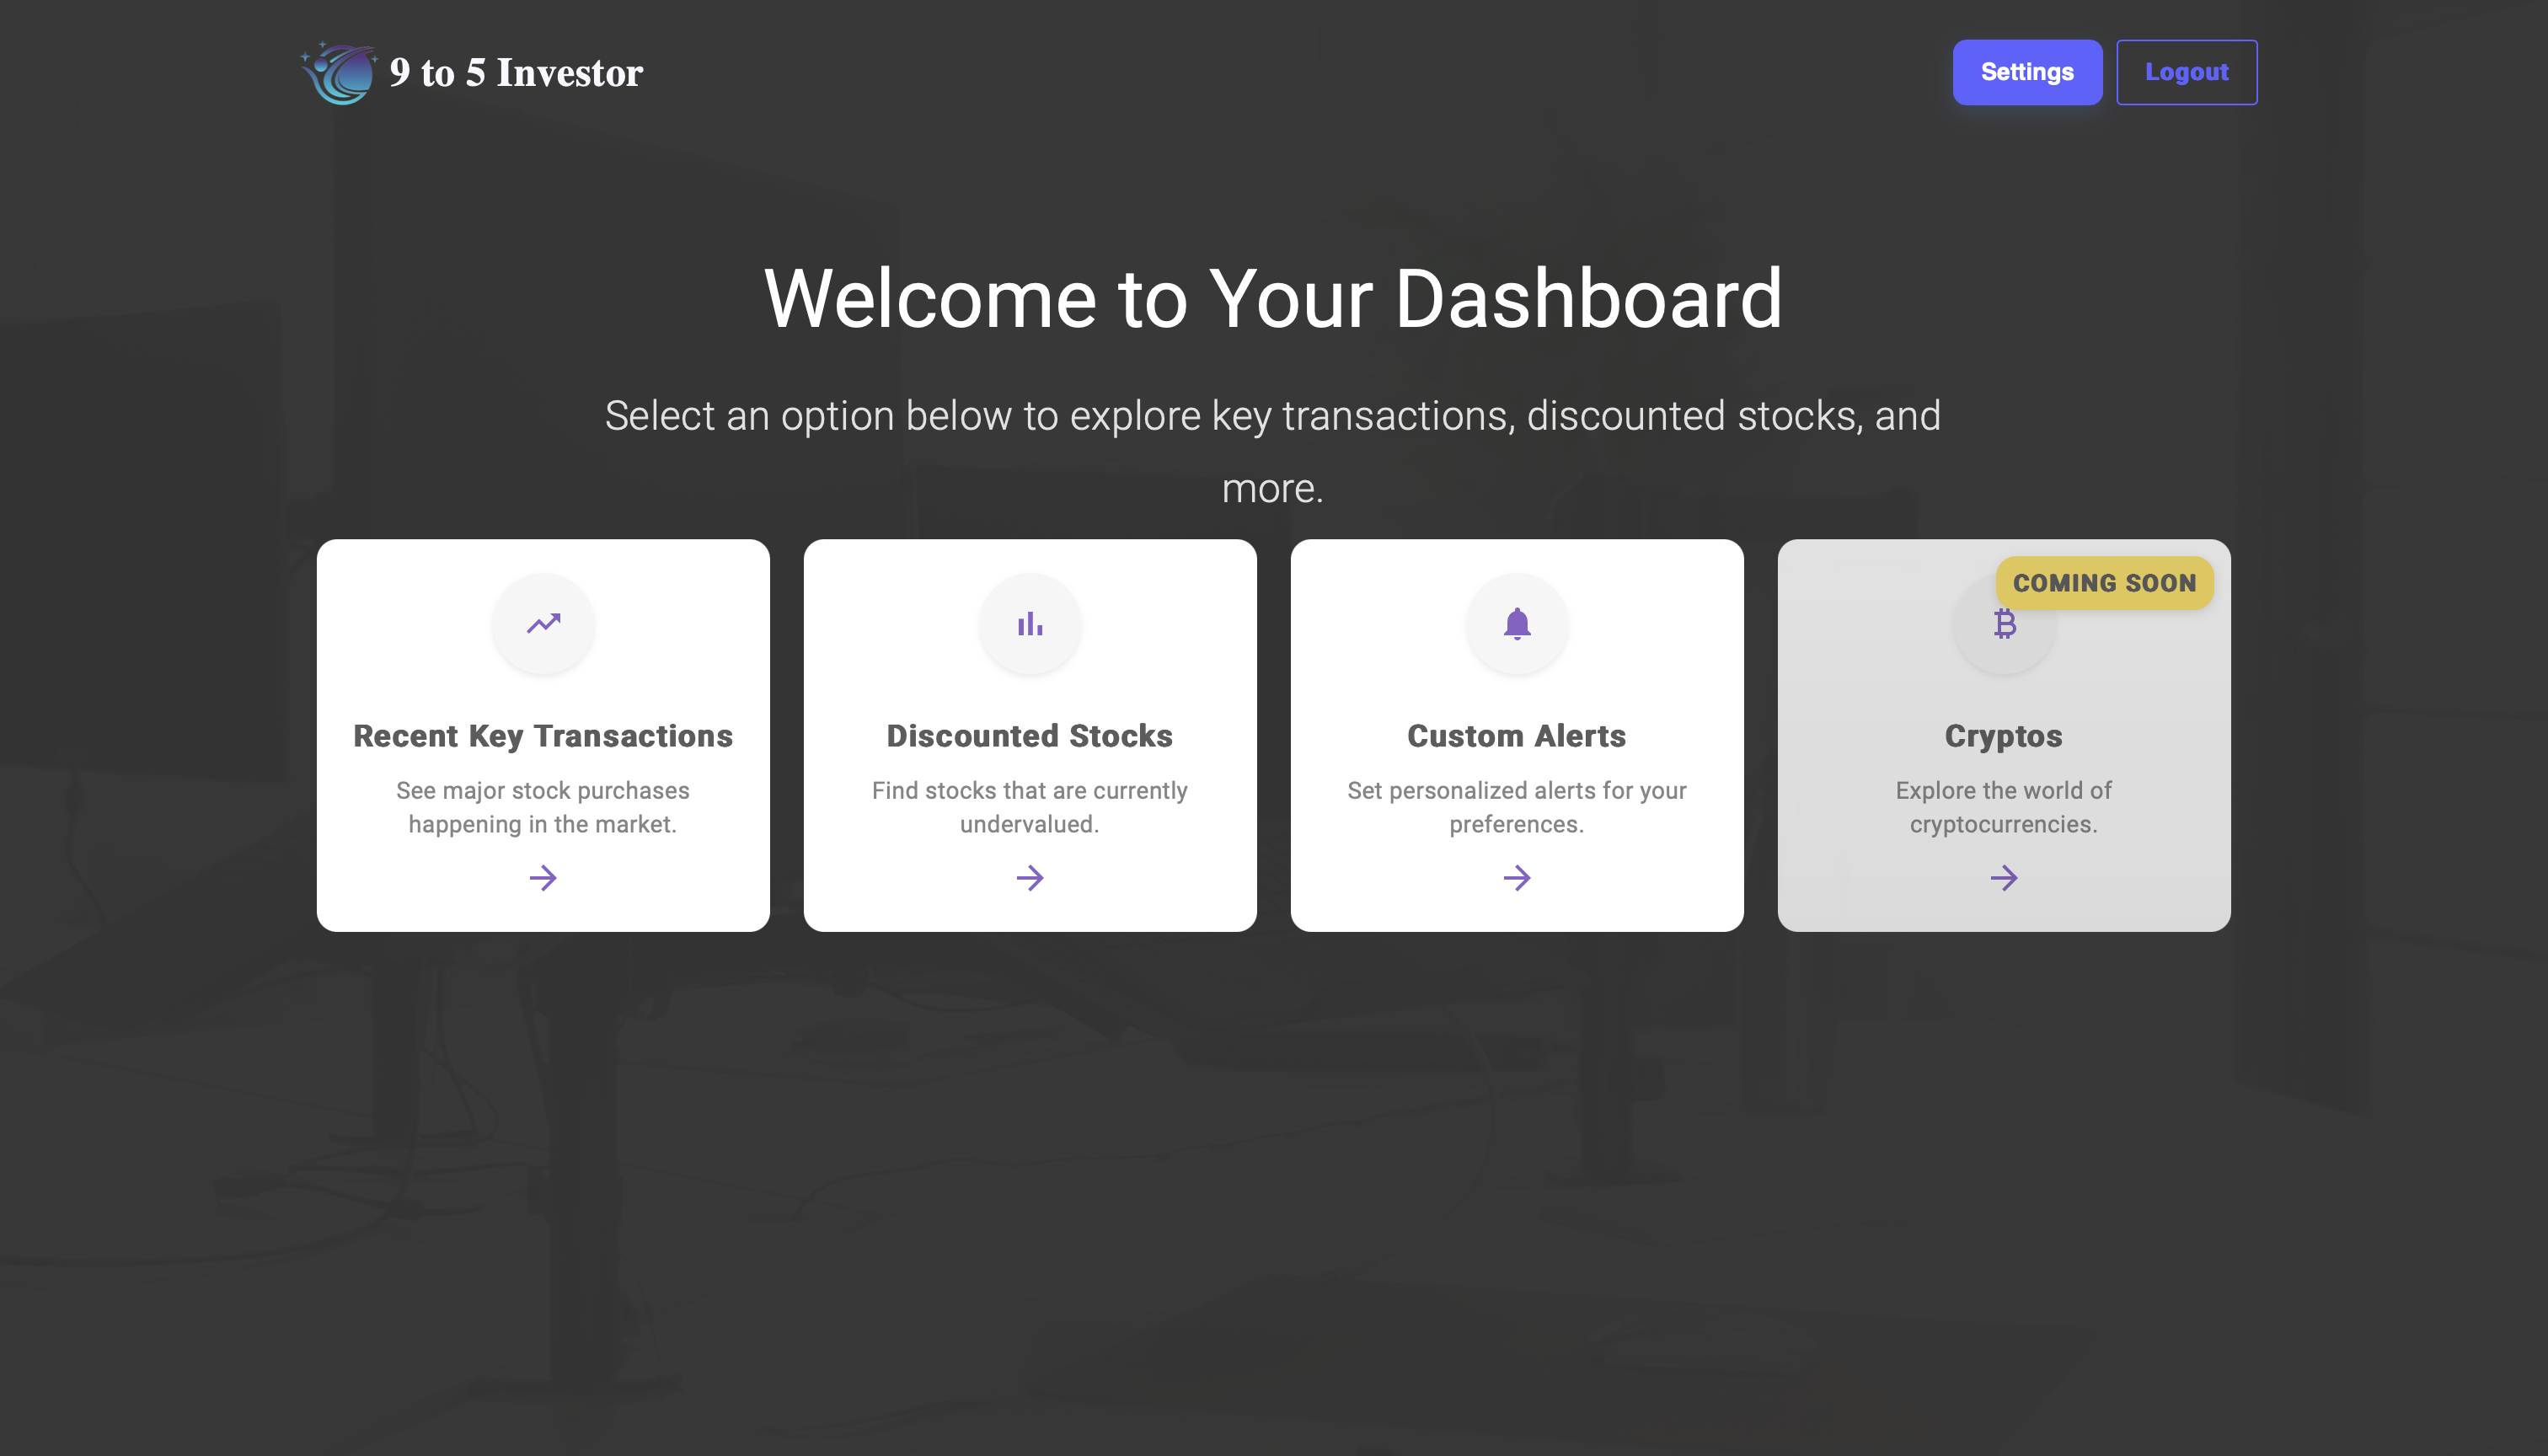Select the Custom Alerts heading
Screen dimensions: 2548x1456
[x=1516, y=735]
